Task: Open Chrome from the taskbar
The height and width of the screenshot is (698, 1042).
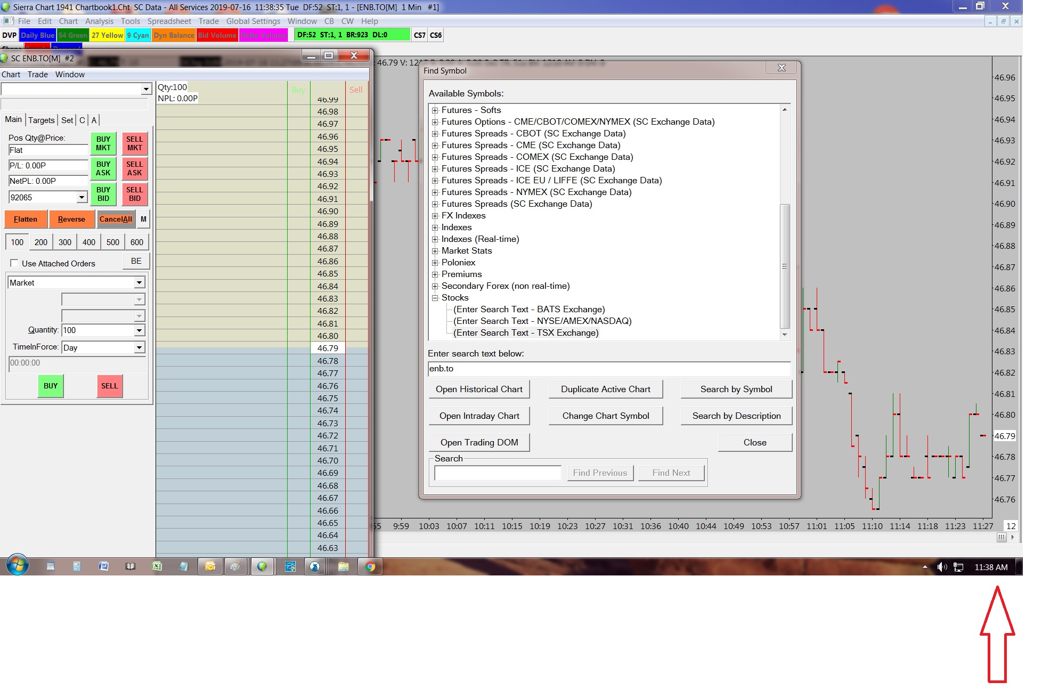Action: coord(370,566)
